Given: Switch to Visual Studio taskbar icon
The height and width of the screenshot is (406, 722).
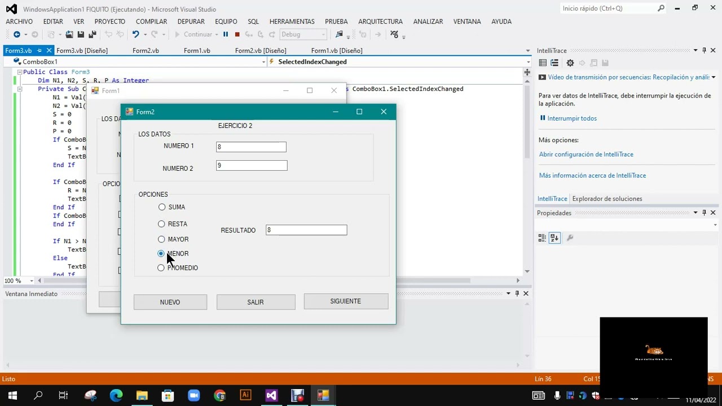Looking at the screenshot, I should [271, 395].
